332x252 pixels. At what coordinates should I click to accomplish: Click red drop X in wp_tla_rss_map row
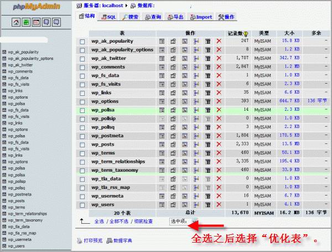tap(219, 187)
